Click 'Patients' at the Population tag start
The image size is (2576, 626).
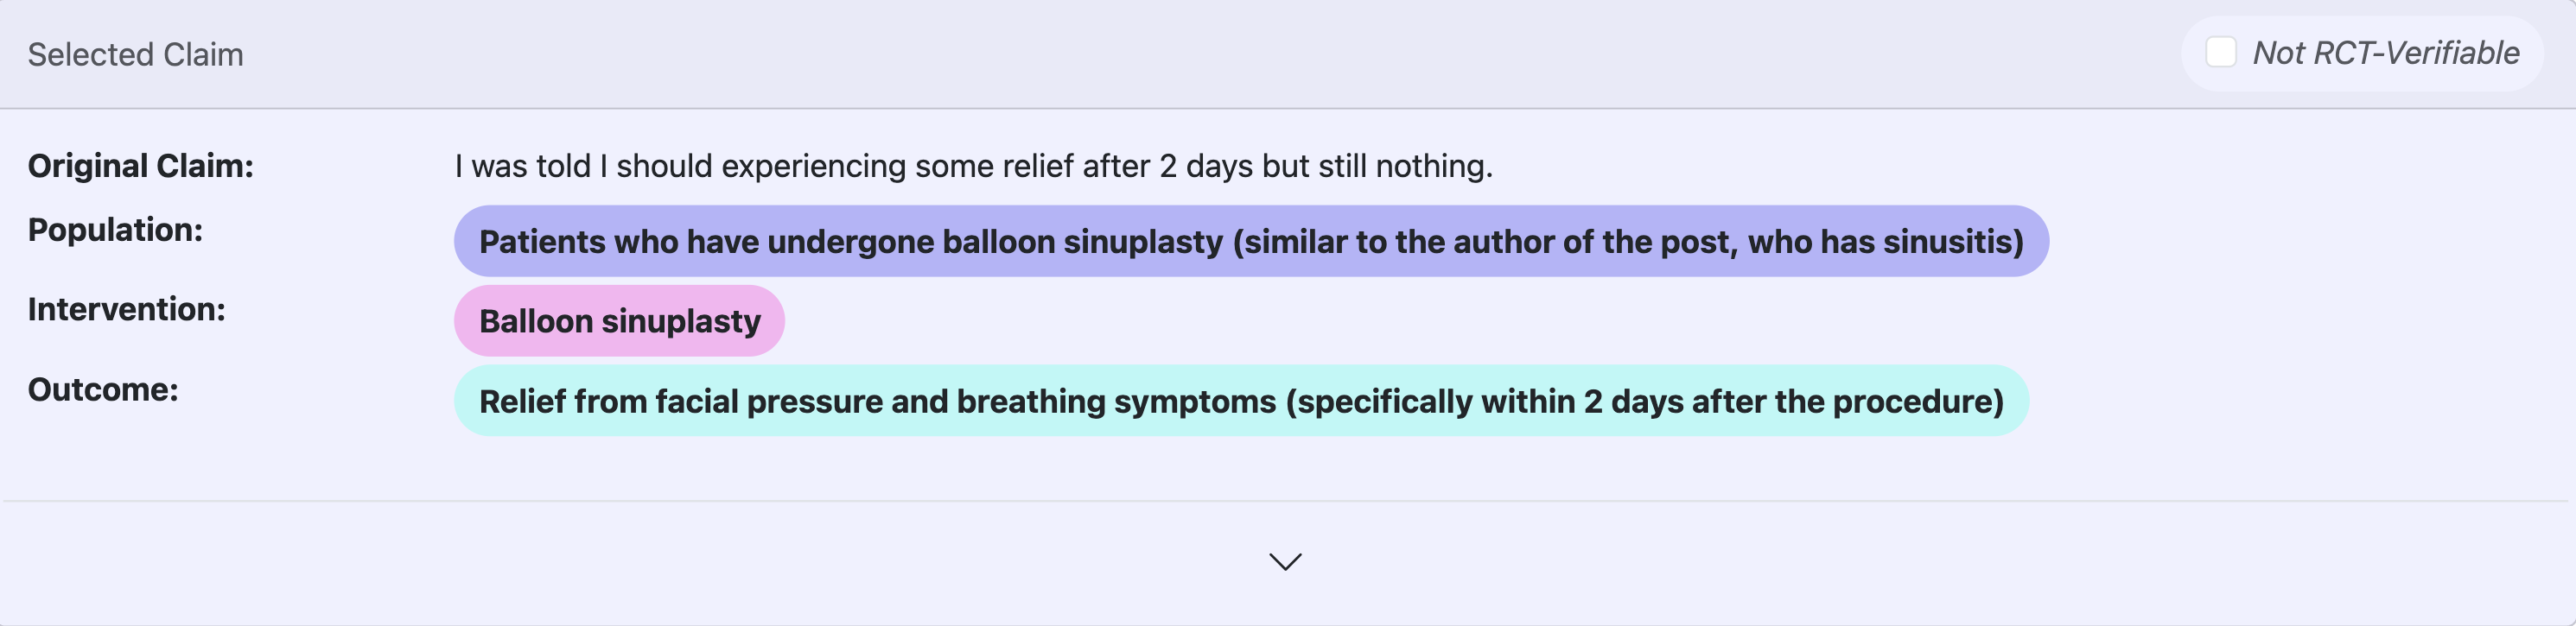click(x=542, y=242)
